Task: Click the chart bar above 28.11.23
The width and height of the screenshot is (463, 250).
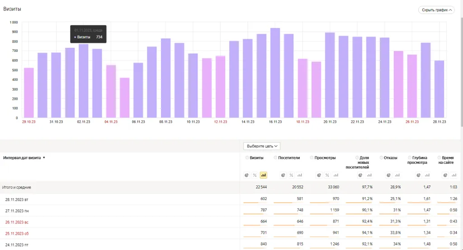Action: (439, 89)
